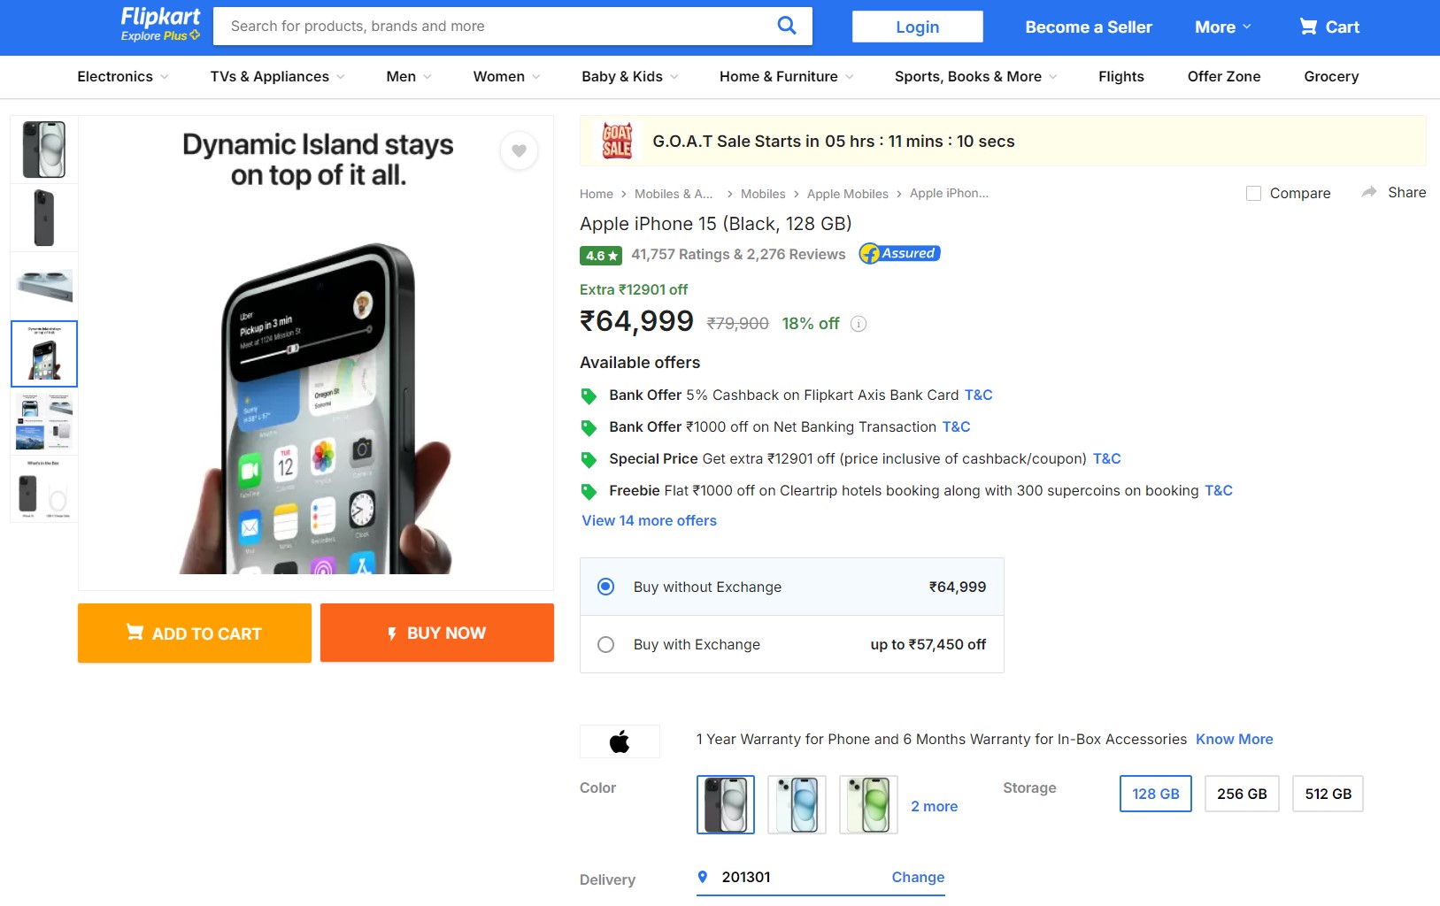Click the price info icon
The height and width of the screenshot is (906, 1440).
point(858,324)
